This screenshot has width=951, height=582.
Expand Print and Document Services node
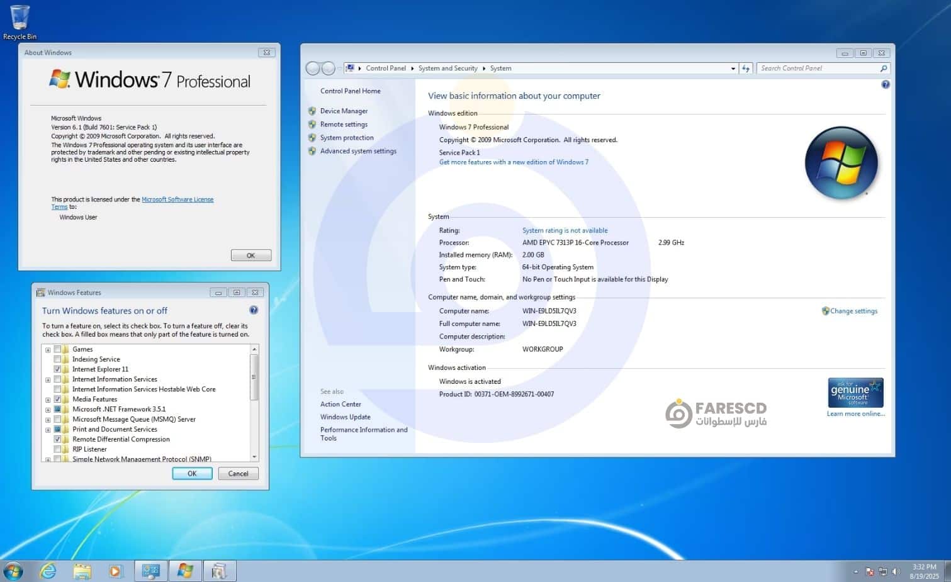(x=48, y=430)
